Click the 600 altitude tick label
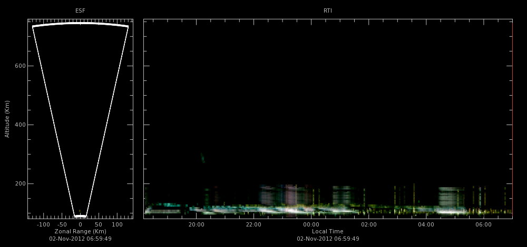This screenshot has height=247, width=527. [x=19, y=66]
